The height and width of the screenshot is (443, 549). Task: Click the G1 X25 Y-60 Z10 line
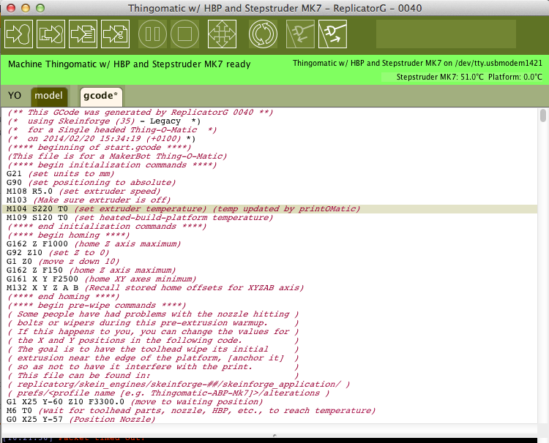(135, 402)
